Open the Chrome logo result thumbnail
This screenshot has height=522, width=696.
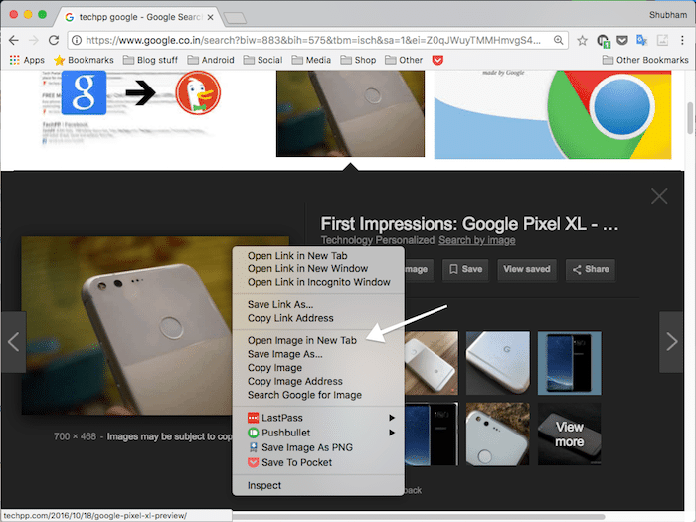pos(553,114)
